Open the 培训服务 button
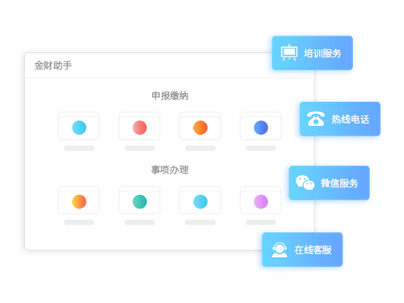 (313, 53)
